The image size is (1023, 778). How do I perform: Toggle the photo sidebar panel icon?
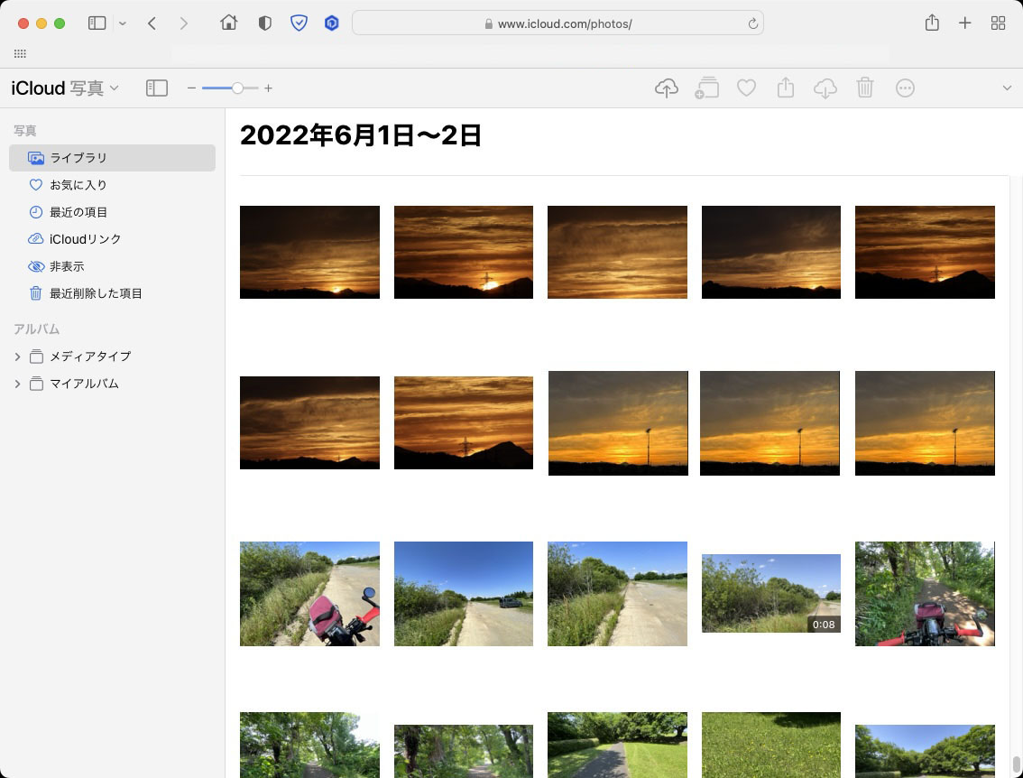coord(157,88)
